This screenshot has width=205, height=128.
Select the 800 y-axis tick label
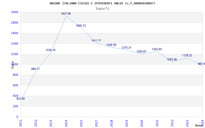point(16,75)
